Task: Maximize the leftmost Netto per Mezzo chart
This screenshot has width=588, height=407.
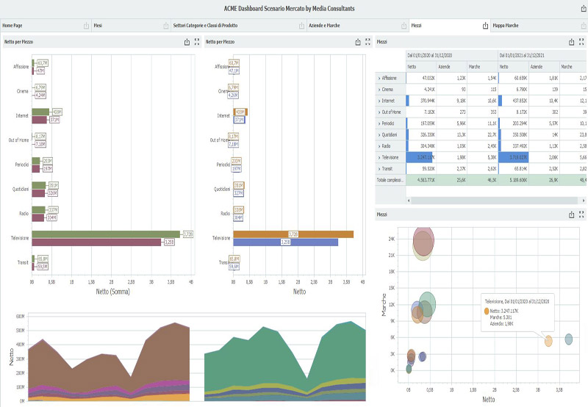Action: (196, 42)
